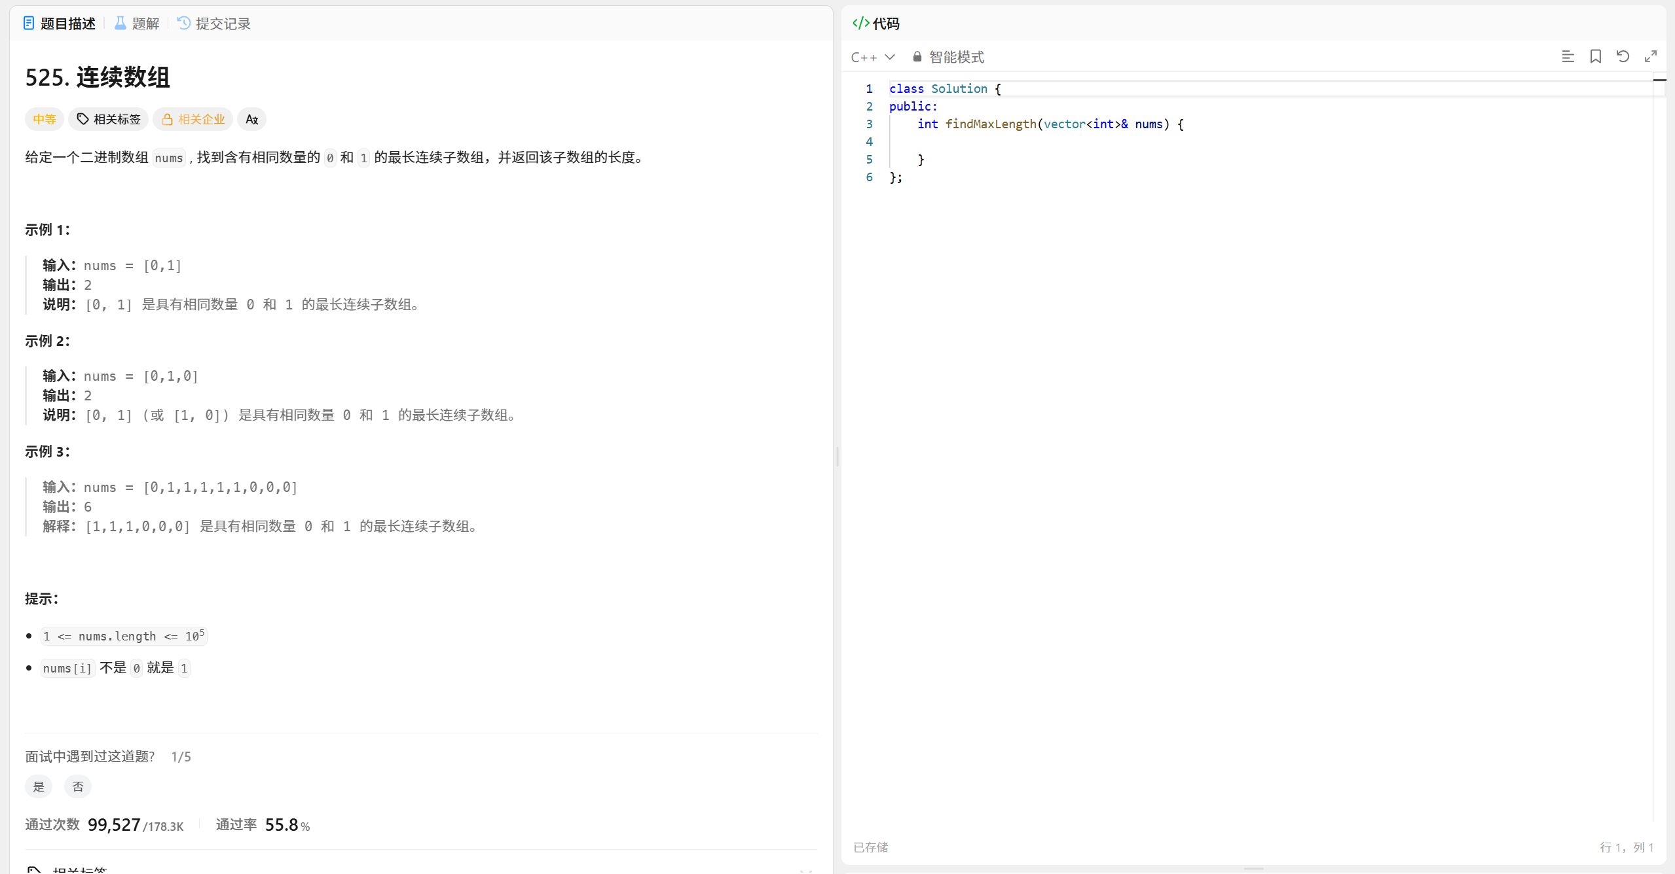Select 是 for interview question
Viewport: 1675px width, 874px height.
[x=39, y=786]
